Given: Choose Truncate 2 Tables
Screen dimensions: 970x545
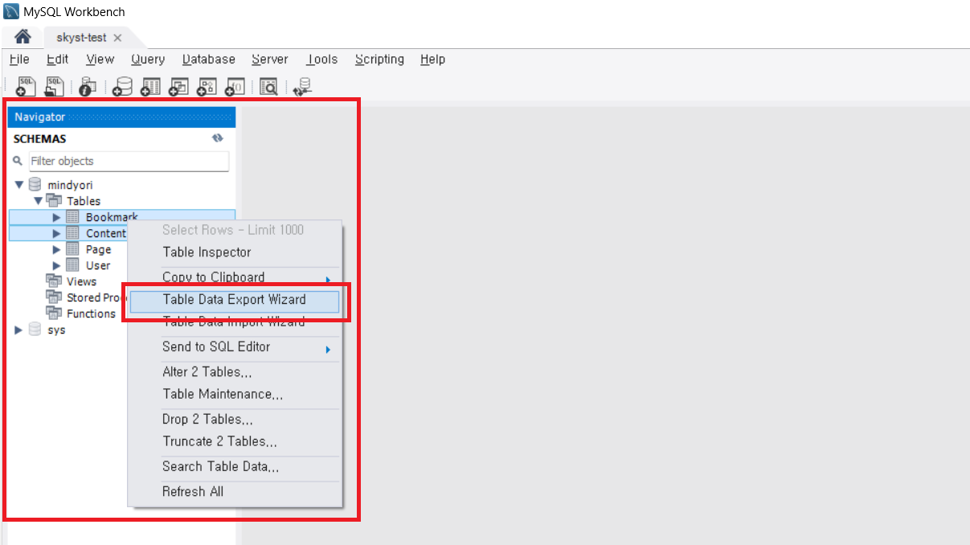Looking at the screenshot, I should point(220,441).
